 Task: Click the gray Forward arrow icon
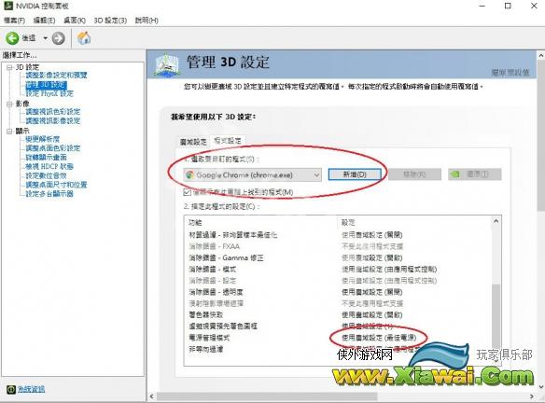click(x=59, y=38)
